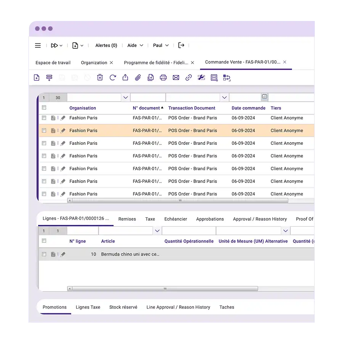Open the Echéancier tab
Viewport: 343px width, 343px height.
click(x=176, y=219)
